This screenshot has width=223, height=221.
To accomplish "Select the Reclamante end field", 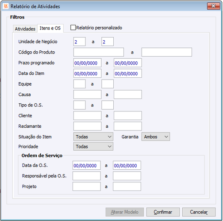I will click(128, 126).
